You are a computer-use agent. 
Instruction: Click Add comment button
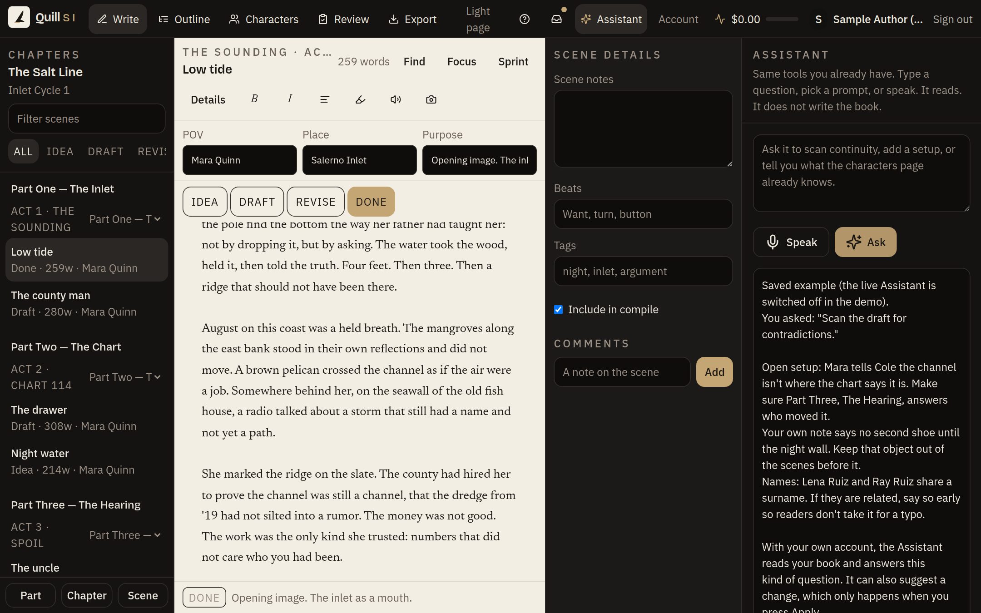(714, 372)
